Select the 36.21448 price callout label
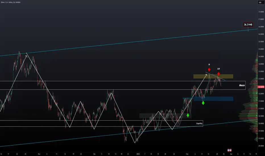The width and height of the screenshot is (265, 156). tap(248, 25)
